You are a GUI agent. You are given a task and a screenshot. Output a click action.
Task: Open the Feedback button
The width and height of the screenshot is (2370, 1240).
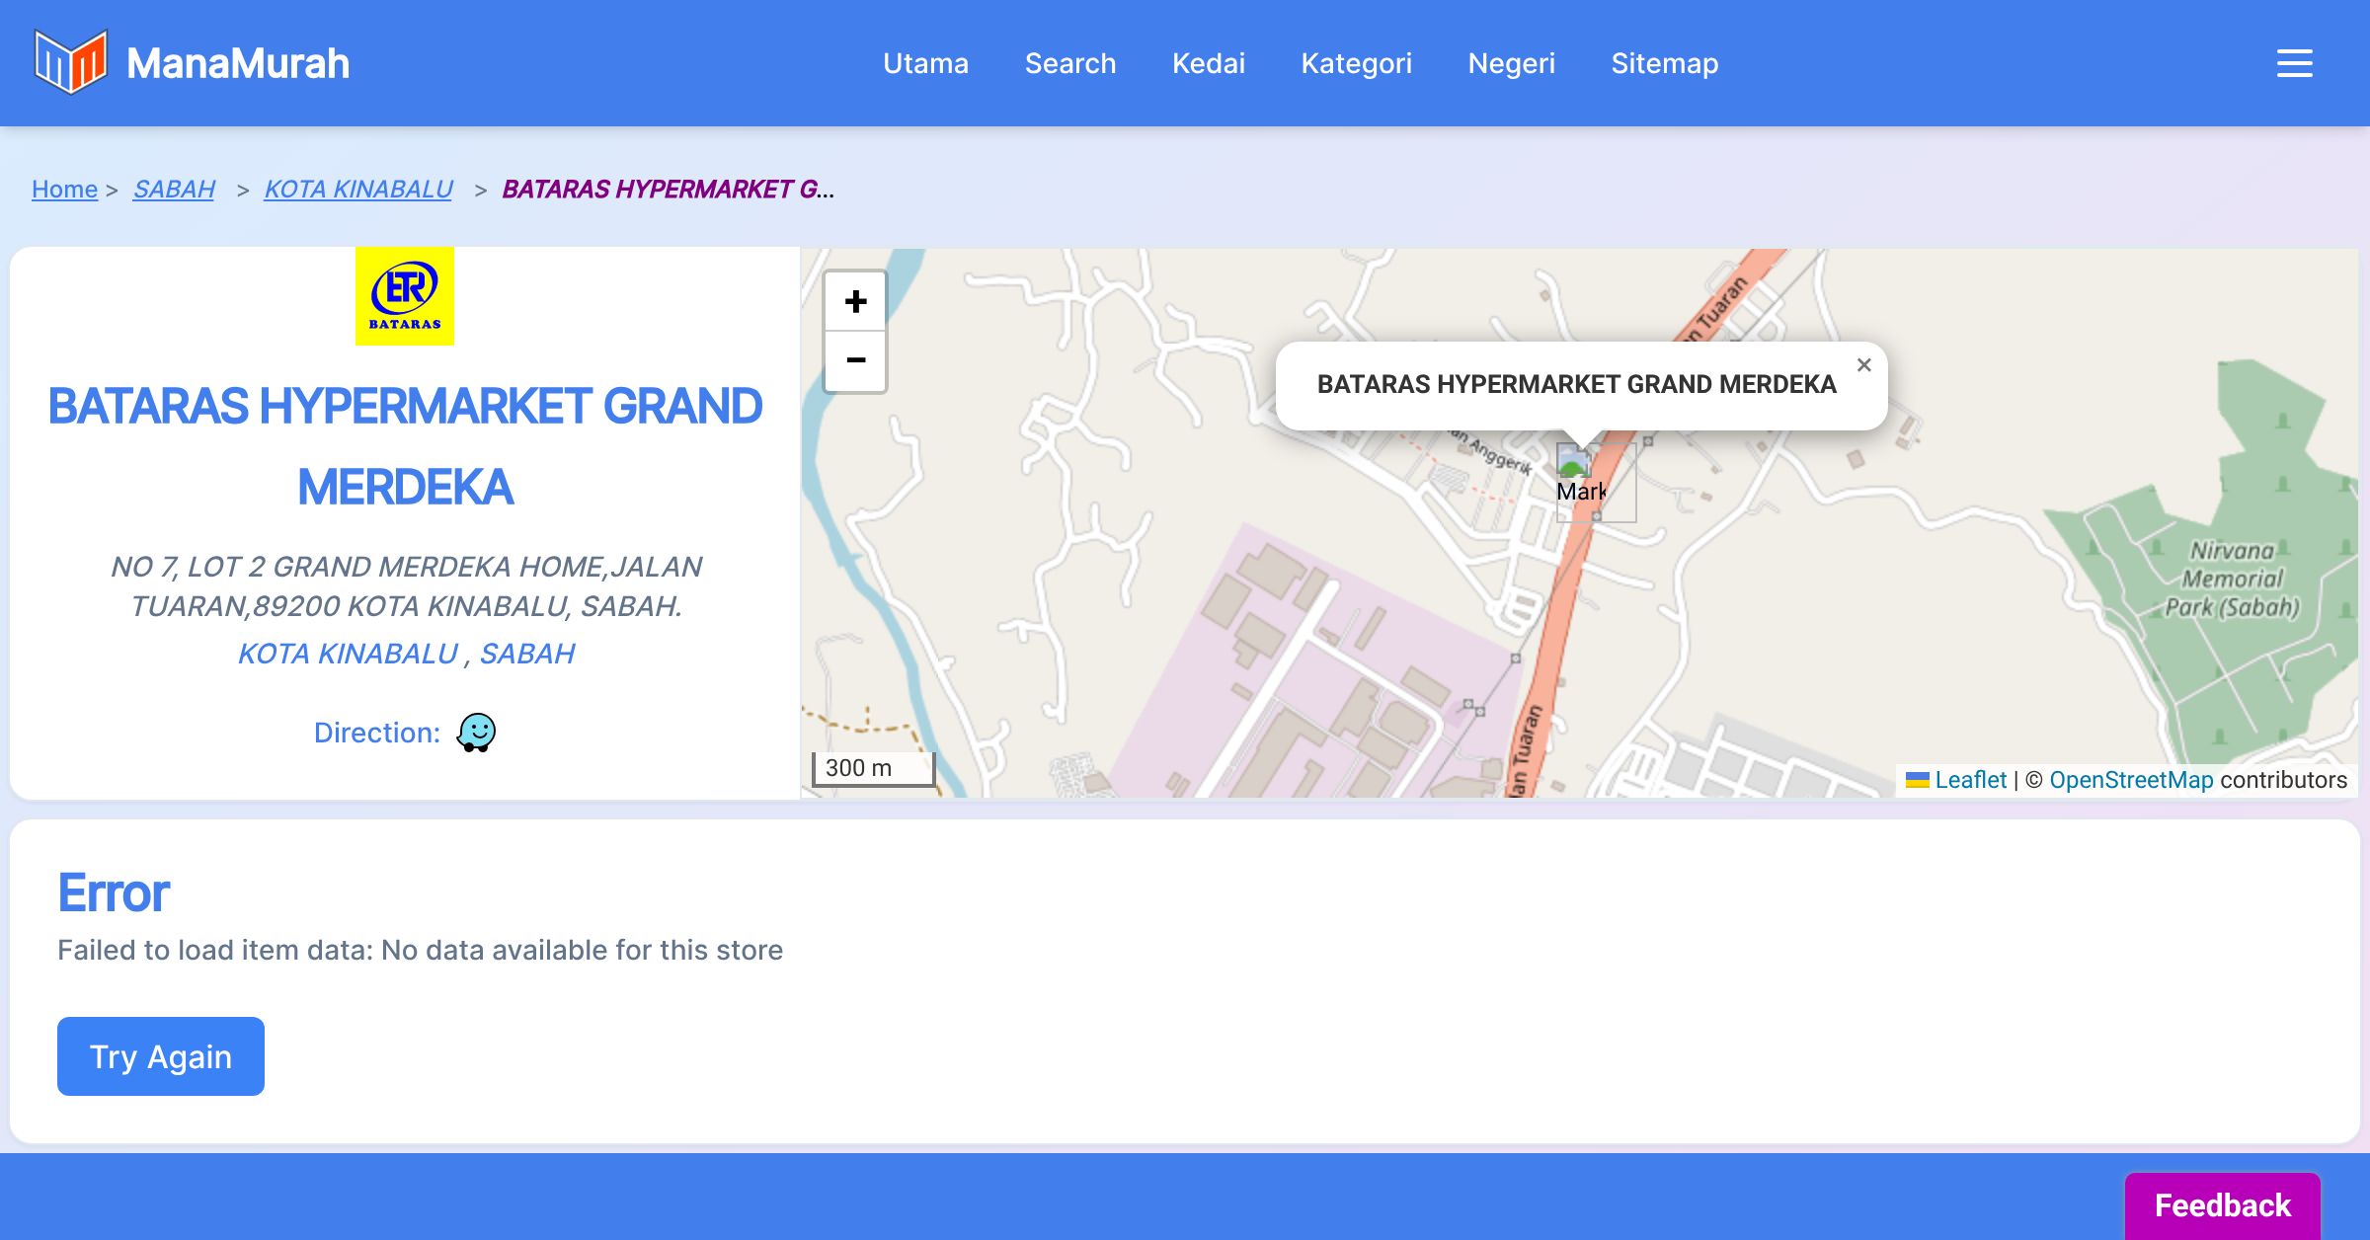(2222, 1204)
